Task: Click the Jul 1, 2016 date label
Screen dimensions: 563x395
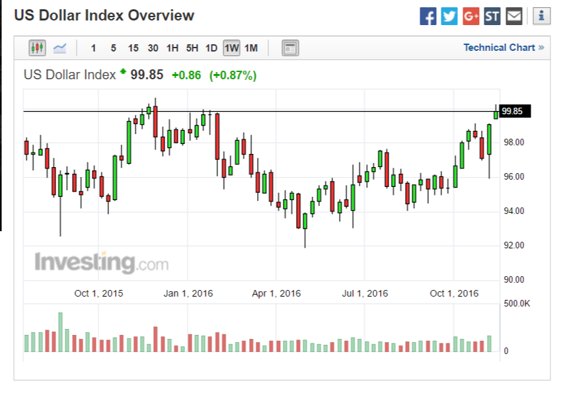Action: (365, 293)
